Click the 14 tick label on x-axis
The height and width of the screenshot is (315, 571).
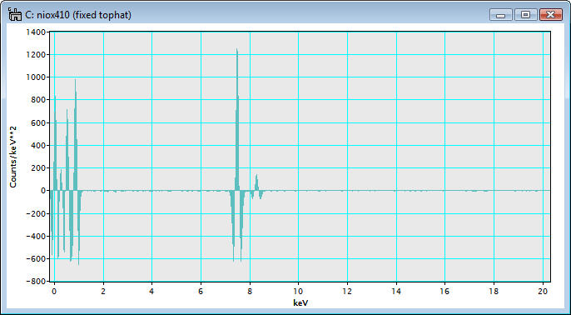pos(396,292)
